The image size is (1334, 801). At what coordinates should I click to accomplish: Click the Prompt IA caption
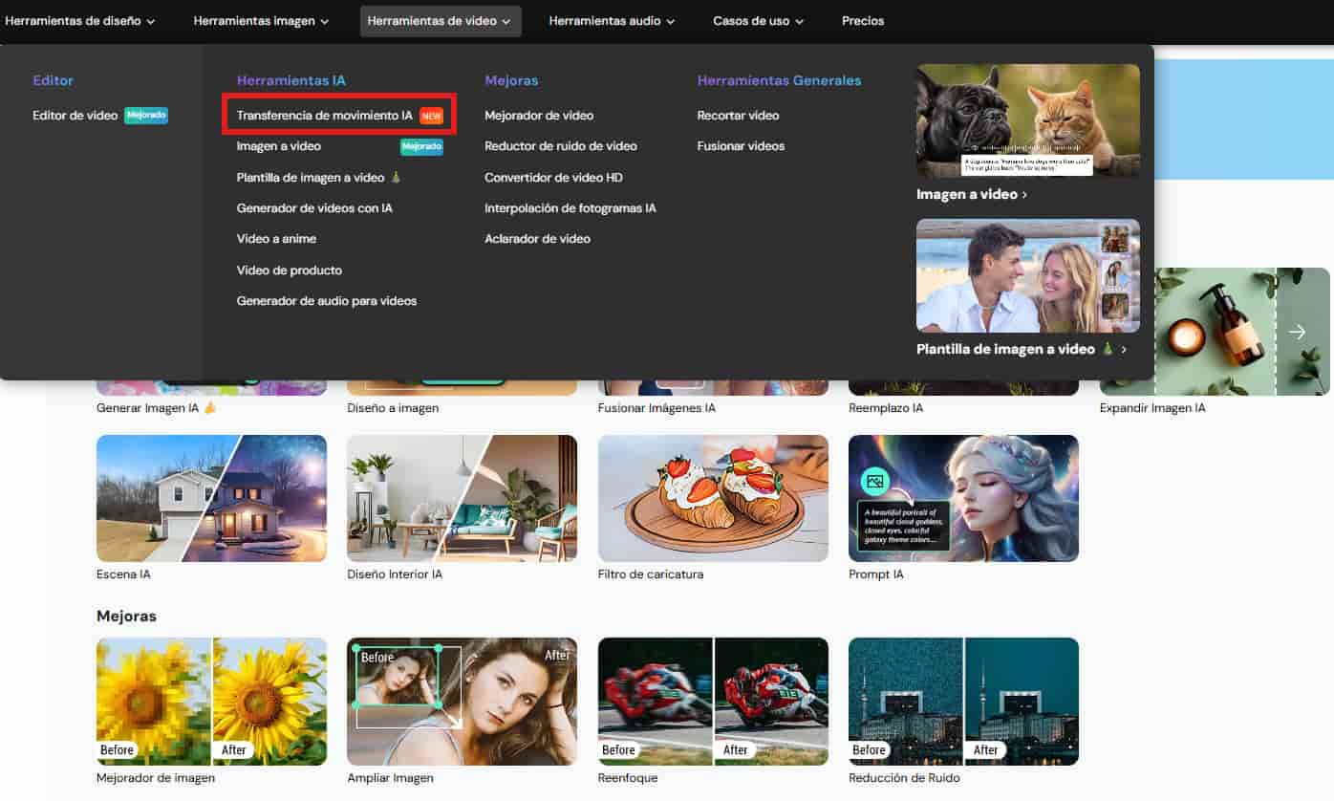point(876,574)
